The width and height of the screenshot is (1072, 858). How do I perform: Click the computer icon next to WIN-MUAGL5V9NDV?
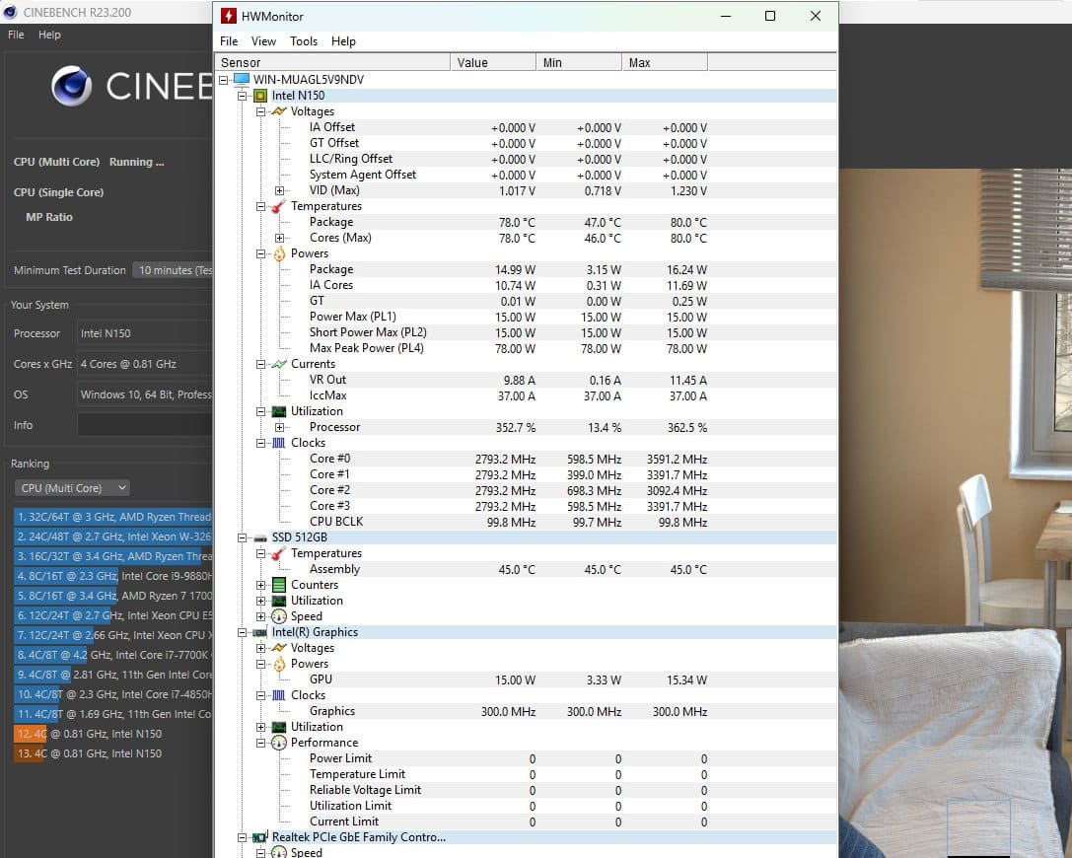pos(242,79)
